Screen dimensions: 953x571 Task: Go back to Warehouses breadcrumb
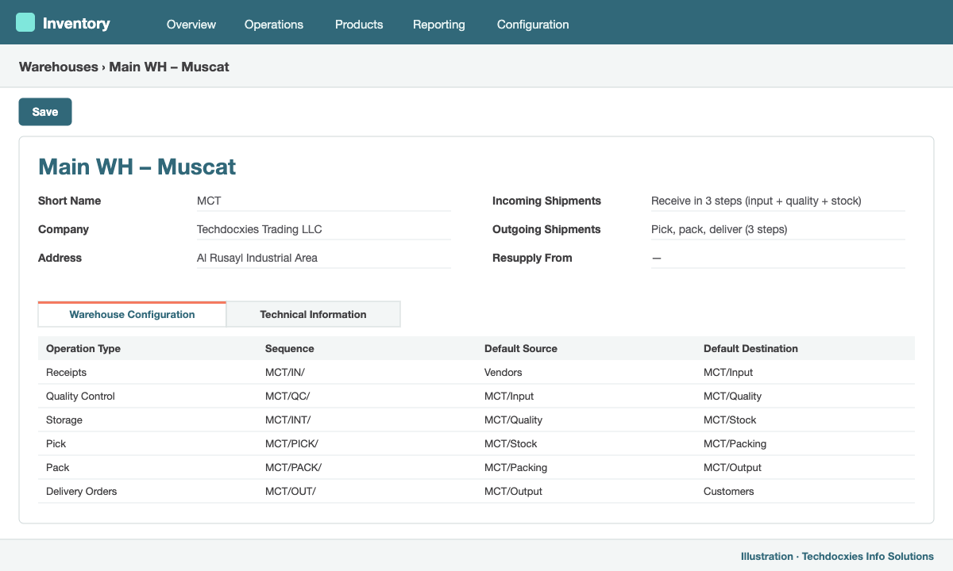59,67
